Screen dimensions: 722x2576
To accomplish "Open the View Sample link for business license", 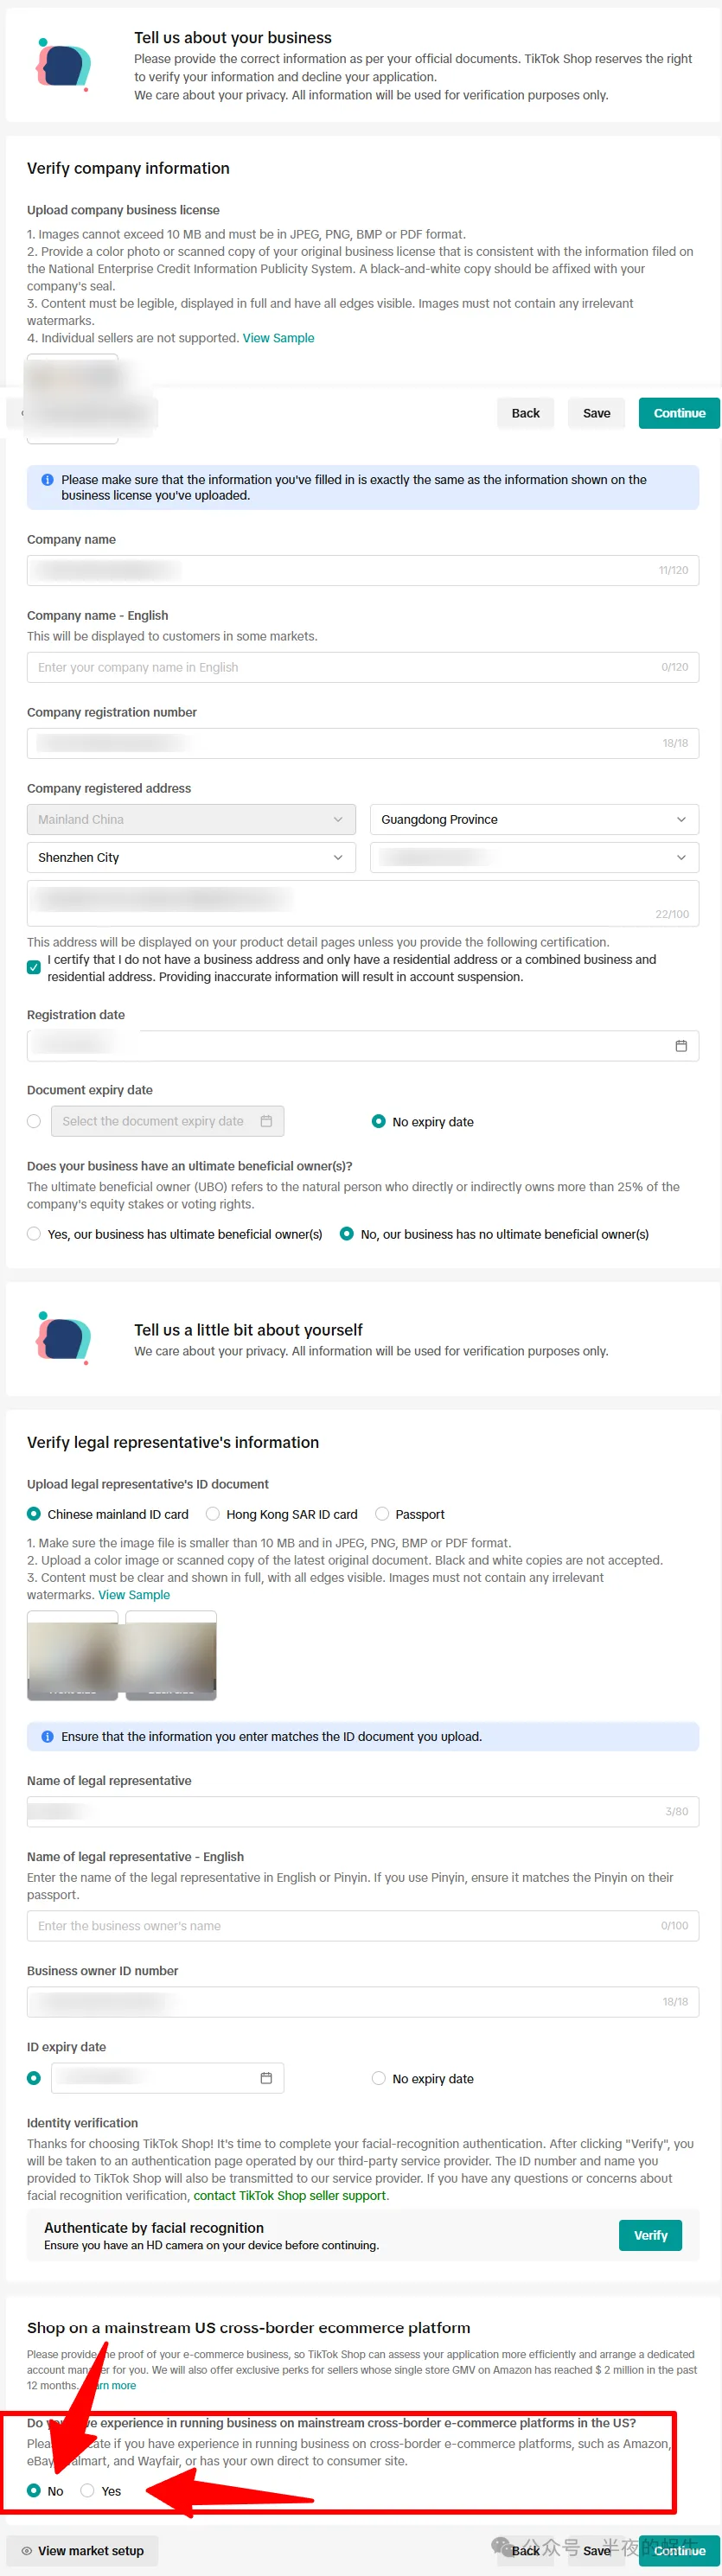I will click(x=279, y=338).
